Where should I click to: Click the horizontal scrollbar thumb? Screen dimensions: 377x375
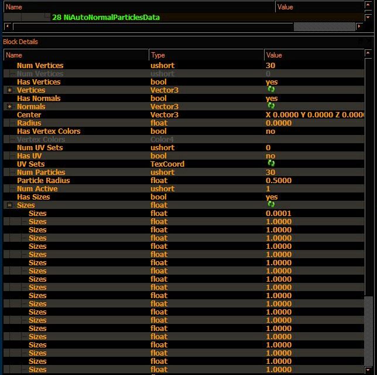[x=324, y=26]
